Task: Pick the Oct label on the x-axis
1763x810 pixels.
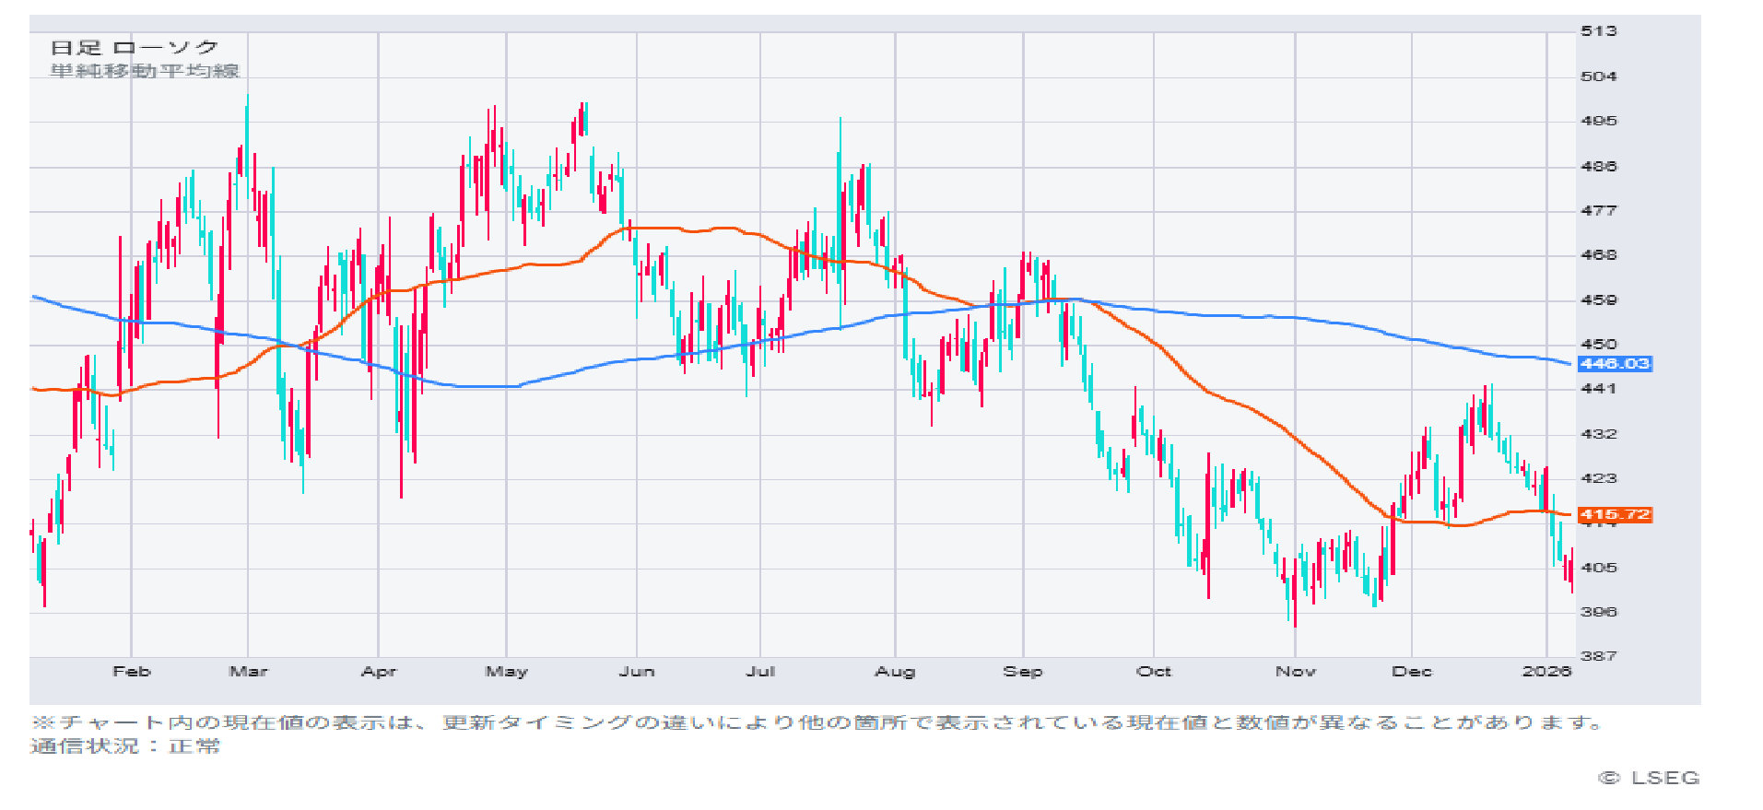Action: pos(1154,672)
